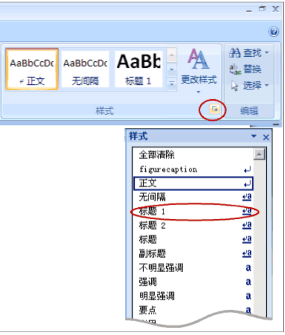The height and width of the screenshot is (335, 285).
Task: Apply the 标题 1 quick style in gallery
Action: pos(139,69)
